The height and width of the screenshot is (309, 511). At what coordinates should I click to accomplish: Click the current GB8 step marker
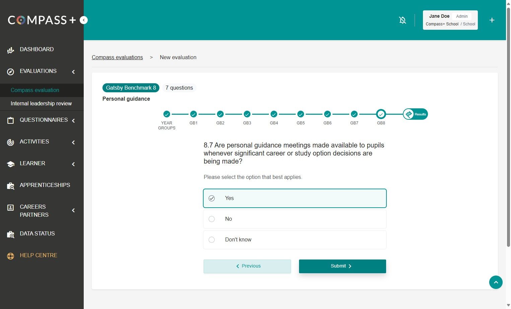tap(381, 114)
